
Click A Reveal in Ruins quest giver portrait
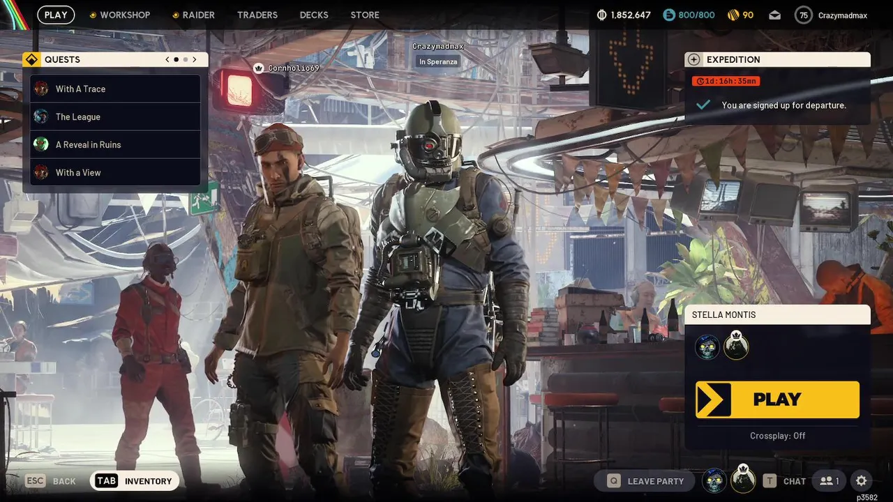41,144
